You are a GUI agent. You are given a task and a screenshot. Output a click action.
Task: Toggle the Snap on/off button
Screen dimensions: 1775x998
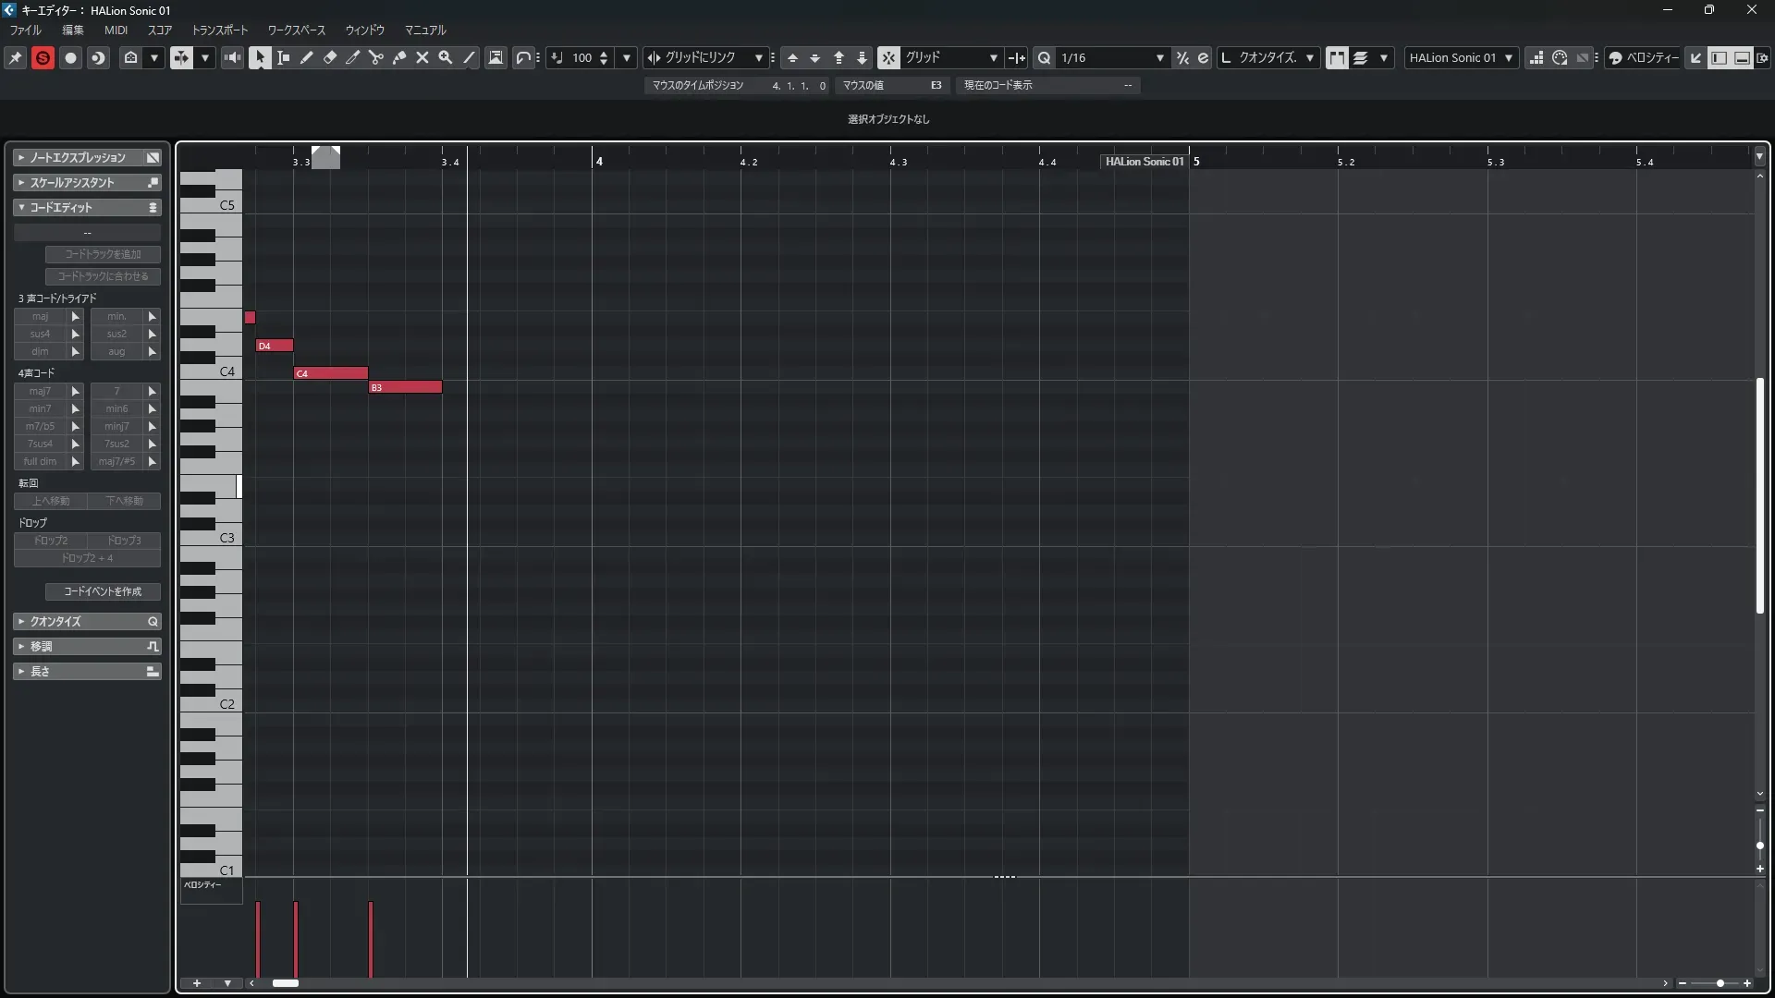888,57
